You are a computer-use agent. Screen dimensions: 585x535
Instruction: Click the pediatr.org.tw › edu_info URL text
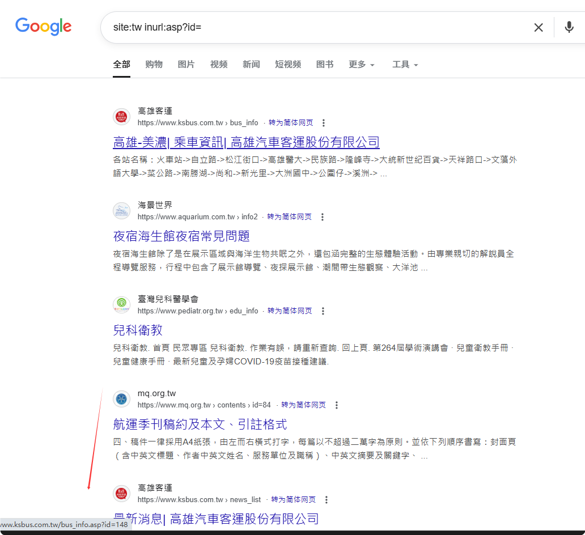[198, 311]
